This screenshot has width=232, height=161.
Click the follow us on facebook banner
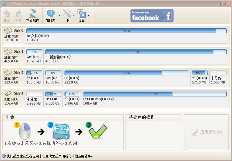(x=152, y=15)
